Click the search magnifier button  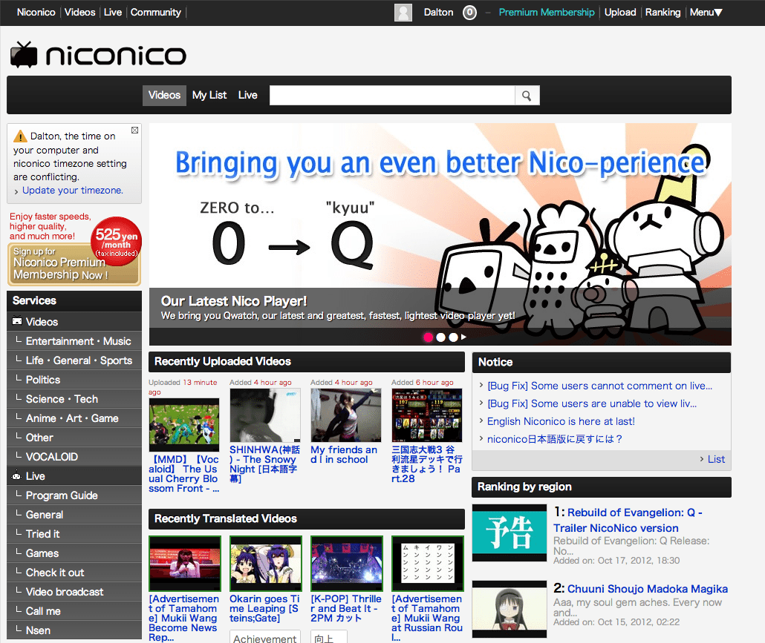coord(527,96)
